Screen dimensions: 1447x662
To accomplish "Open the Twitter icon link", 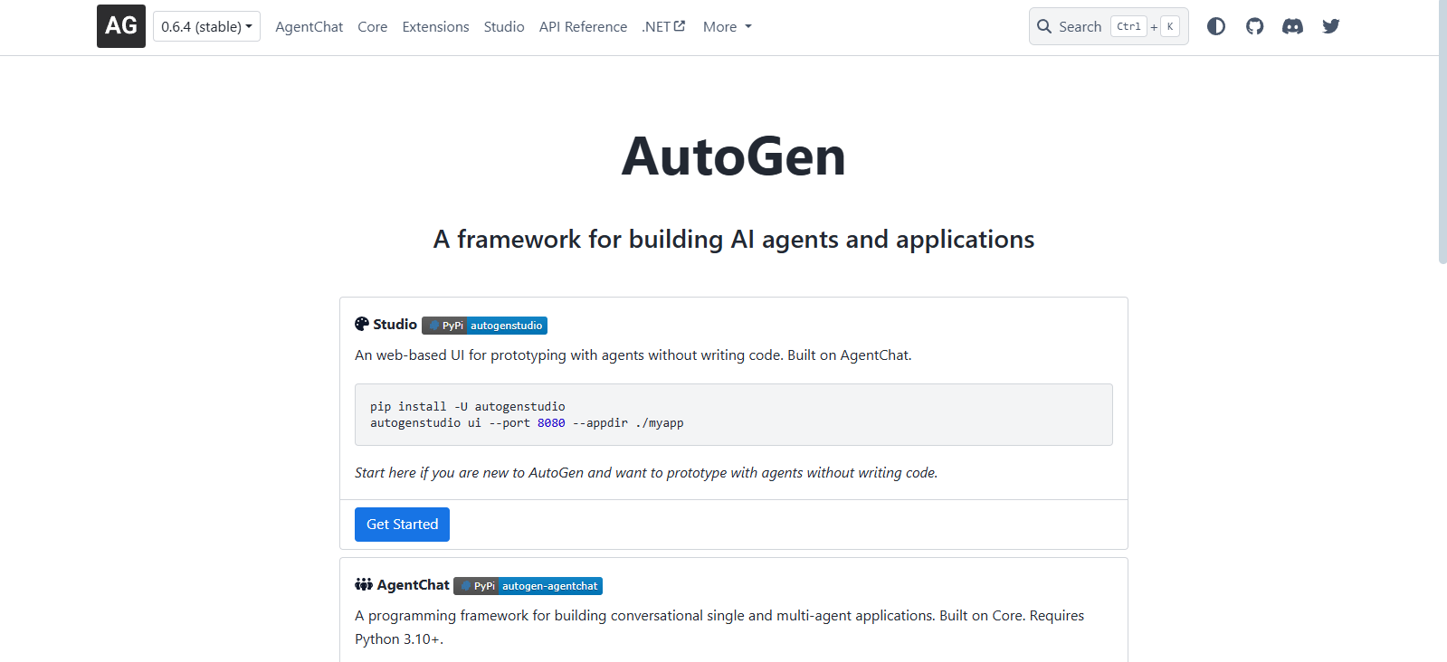I will [x=1330, y=26].
